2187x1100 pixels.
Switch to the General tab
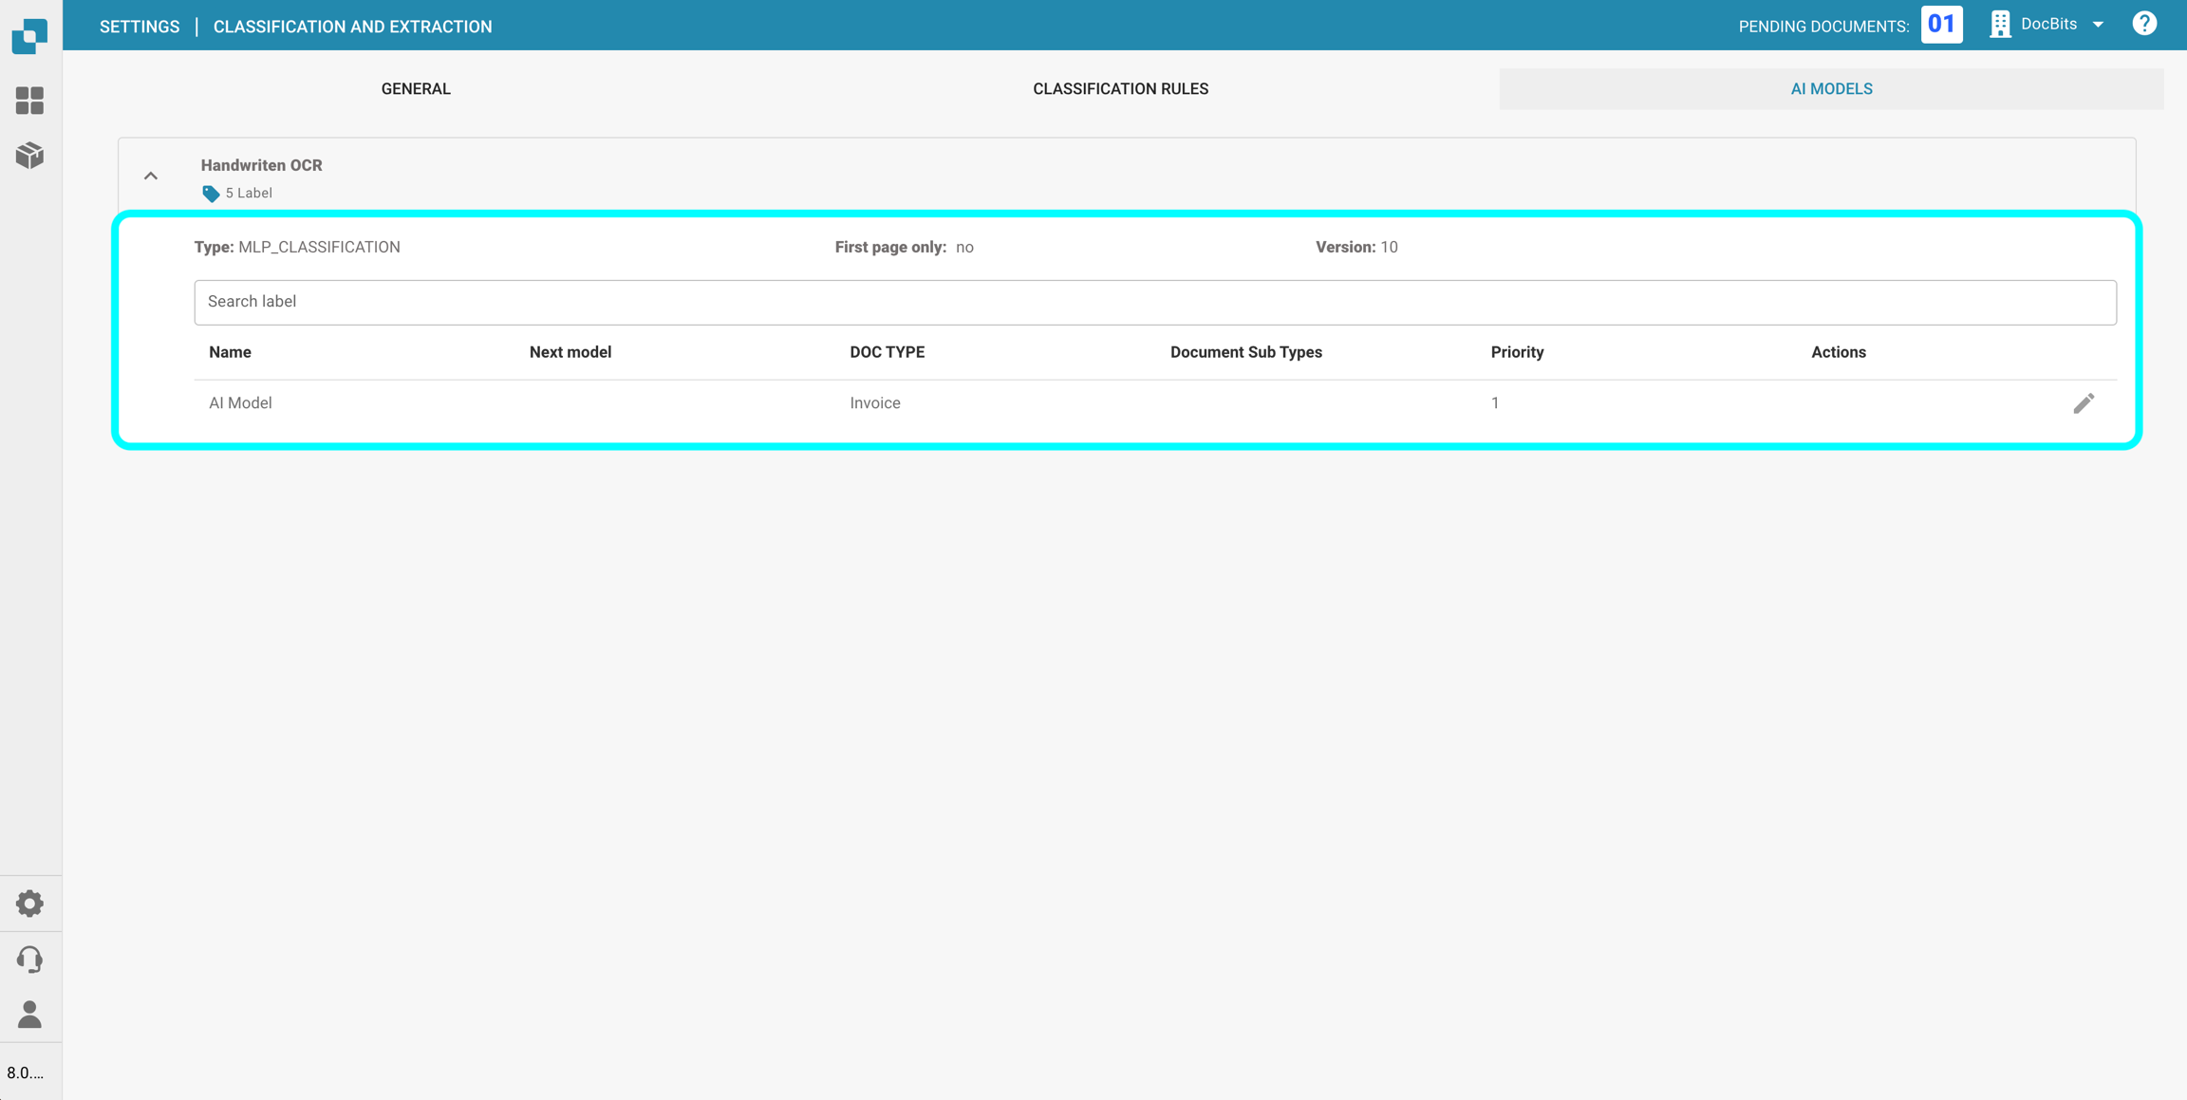point(416,89)
